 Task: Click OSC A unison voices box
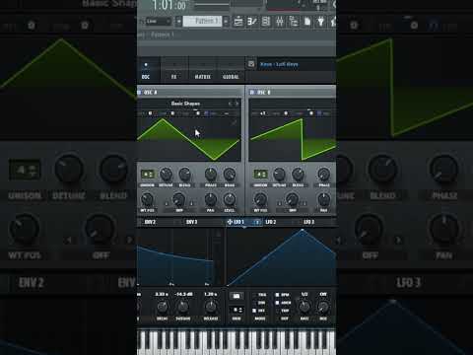click(147, 175)
